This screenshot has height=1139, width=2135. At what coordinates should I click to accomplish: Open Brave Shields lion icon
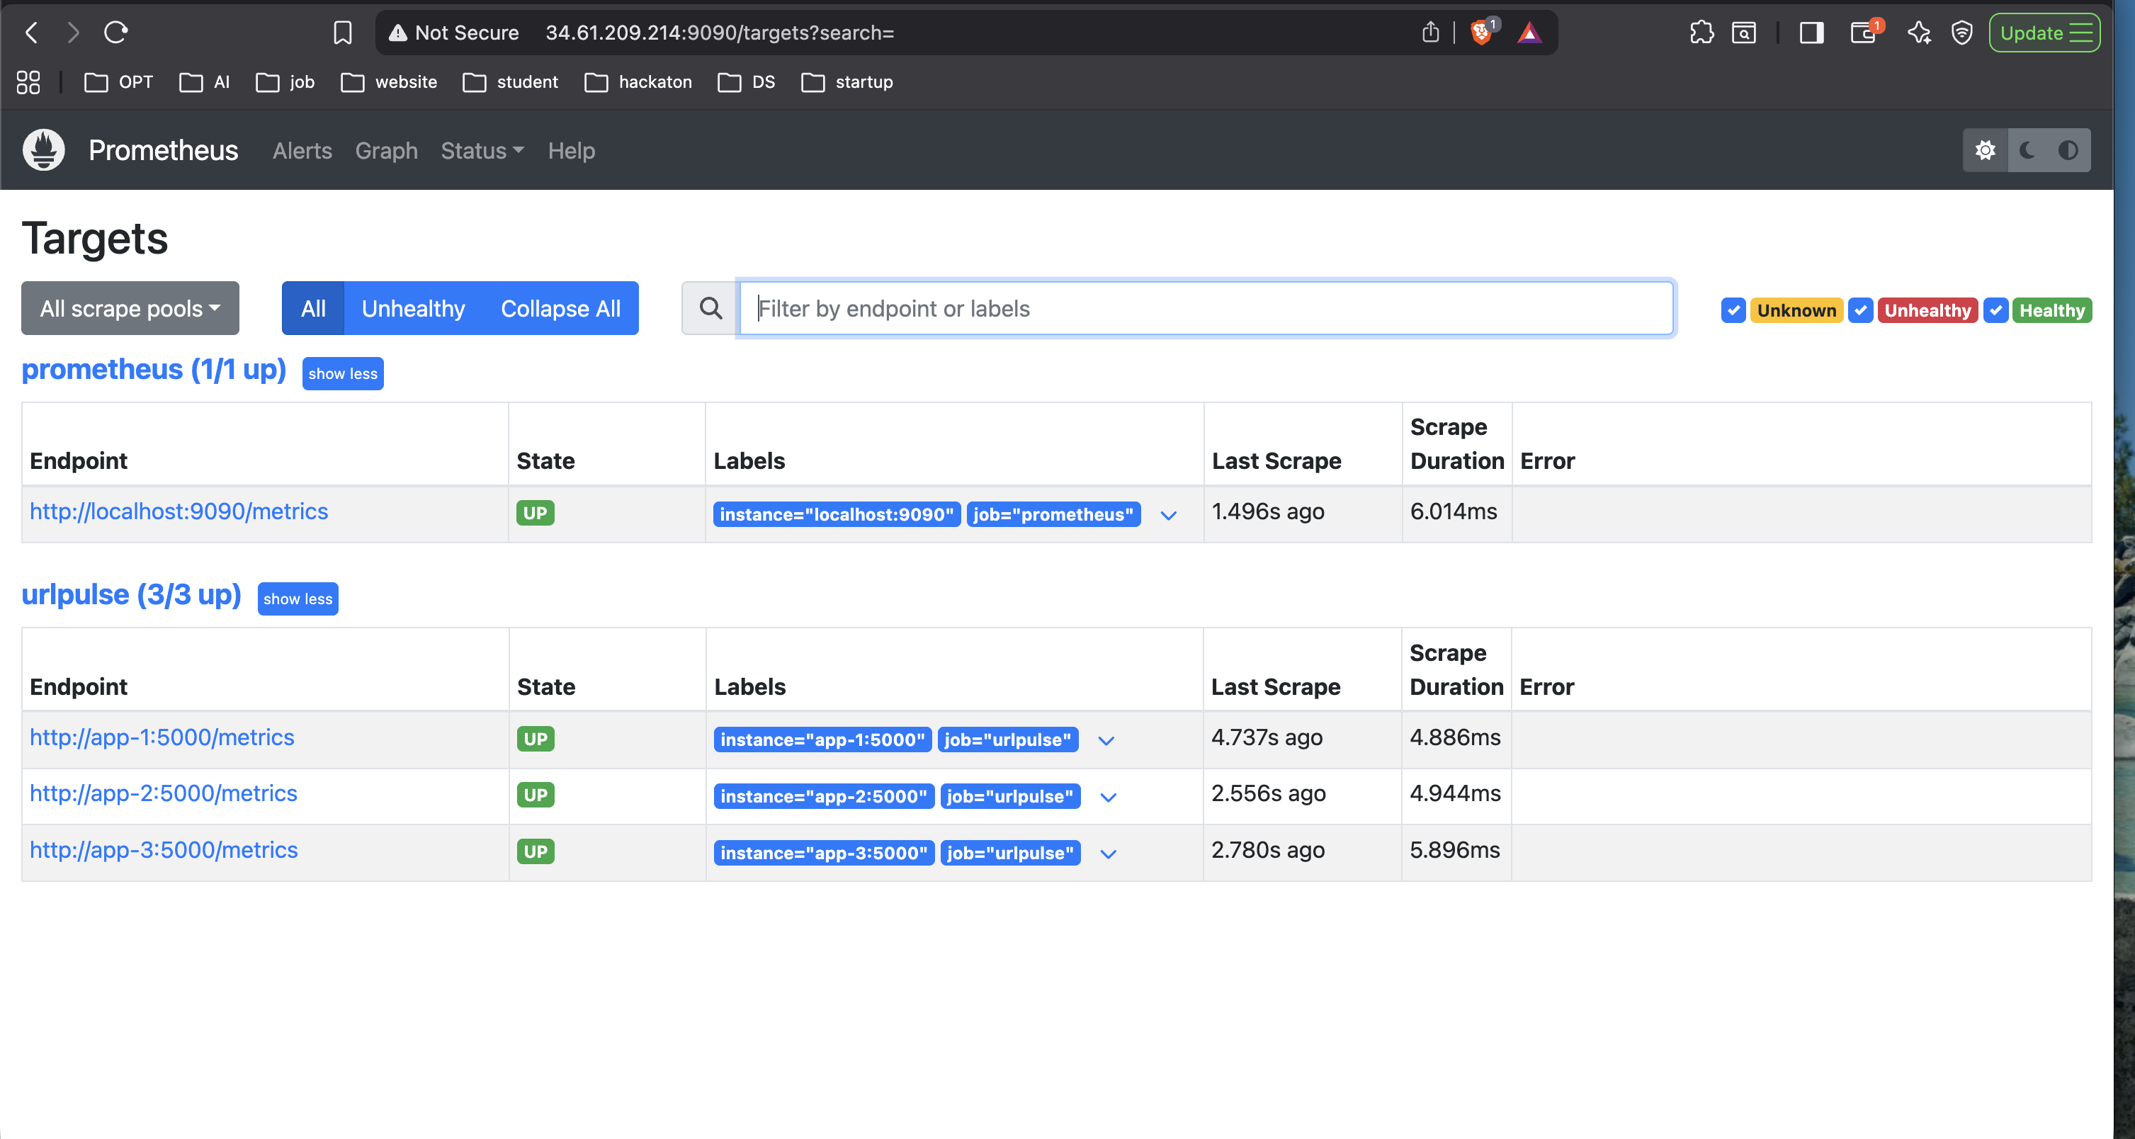pyautogui.click(x=1481, y=33)
